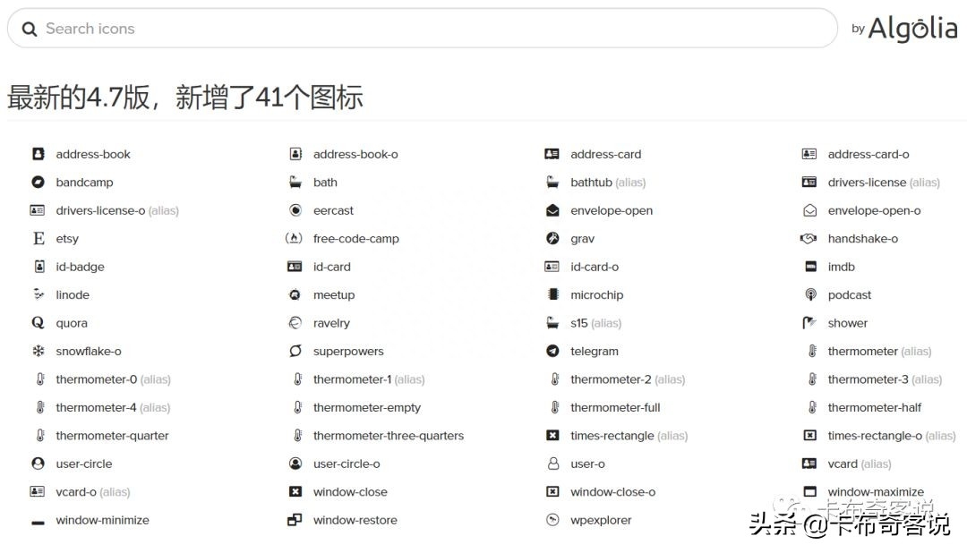
Task: Click the thermometer-full icon
Action: point(615,407)
